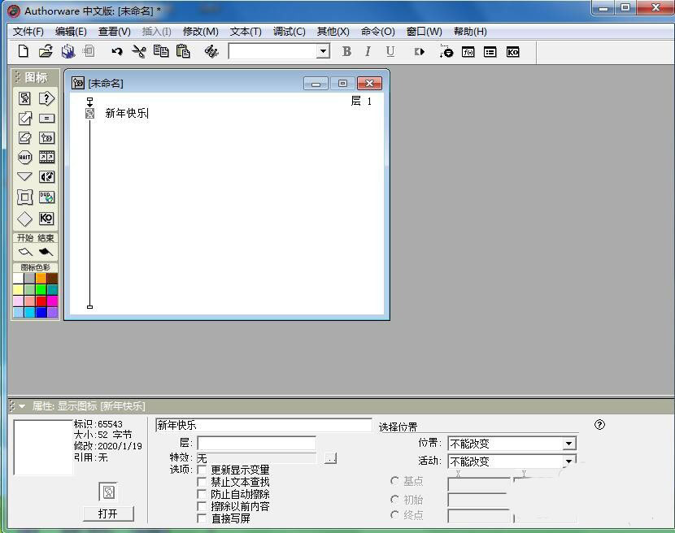Viewport: 675px width, 533px height.
Task: Select the Calculation icon tool
Action: click(46, 119)
